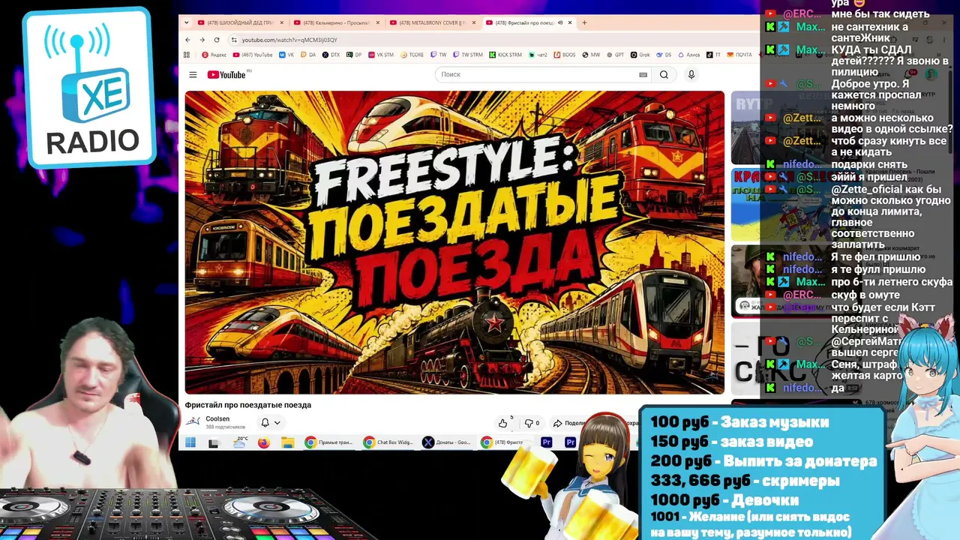The height and width of the screenshot is (540, 960).
Task: Open the TW STRM bookmark
Action: pos(467,55)
